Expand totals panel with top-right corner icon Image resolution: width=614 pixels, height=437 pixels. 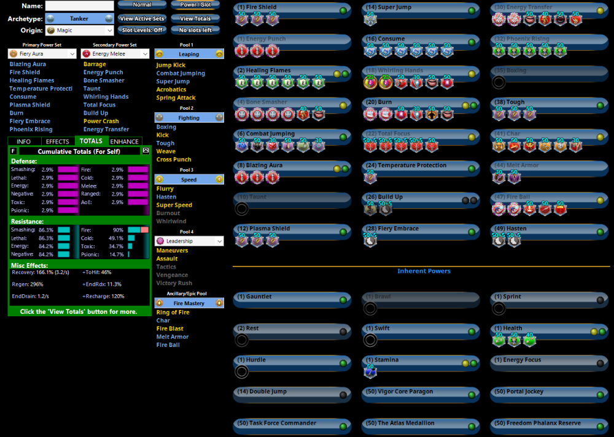point(146,150)
